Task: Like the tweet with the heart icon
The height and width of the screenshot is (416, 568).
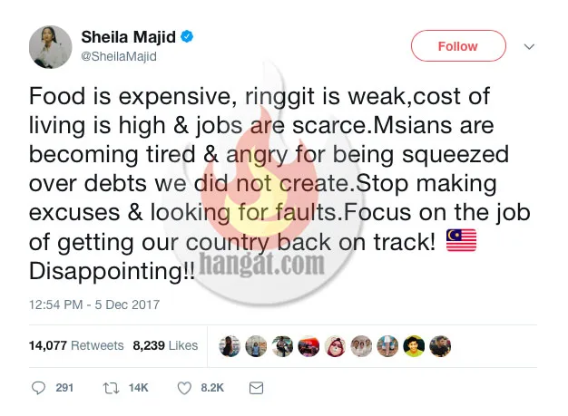Action: click(x=184, y=387)
